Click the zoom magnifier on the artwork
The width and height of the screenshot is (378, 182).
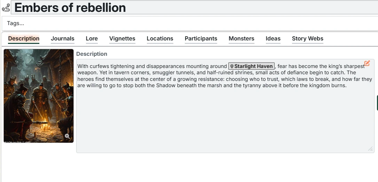pyautogui.click(x=67, y=136)
